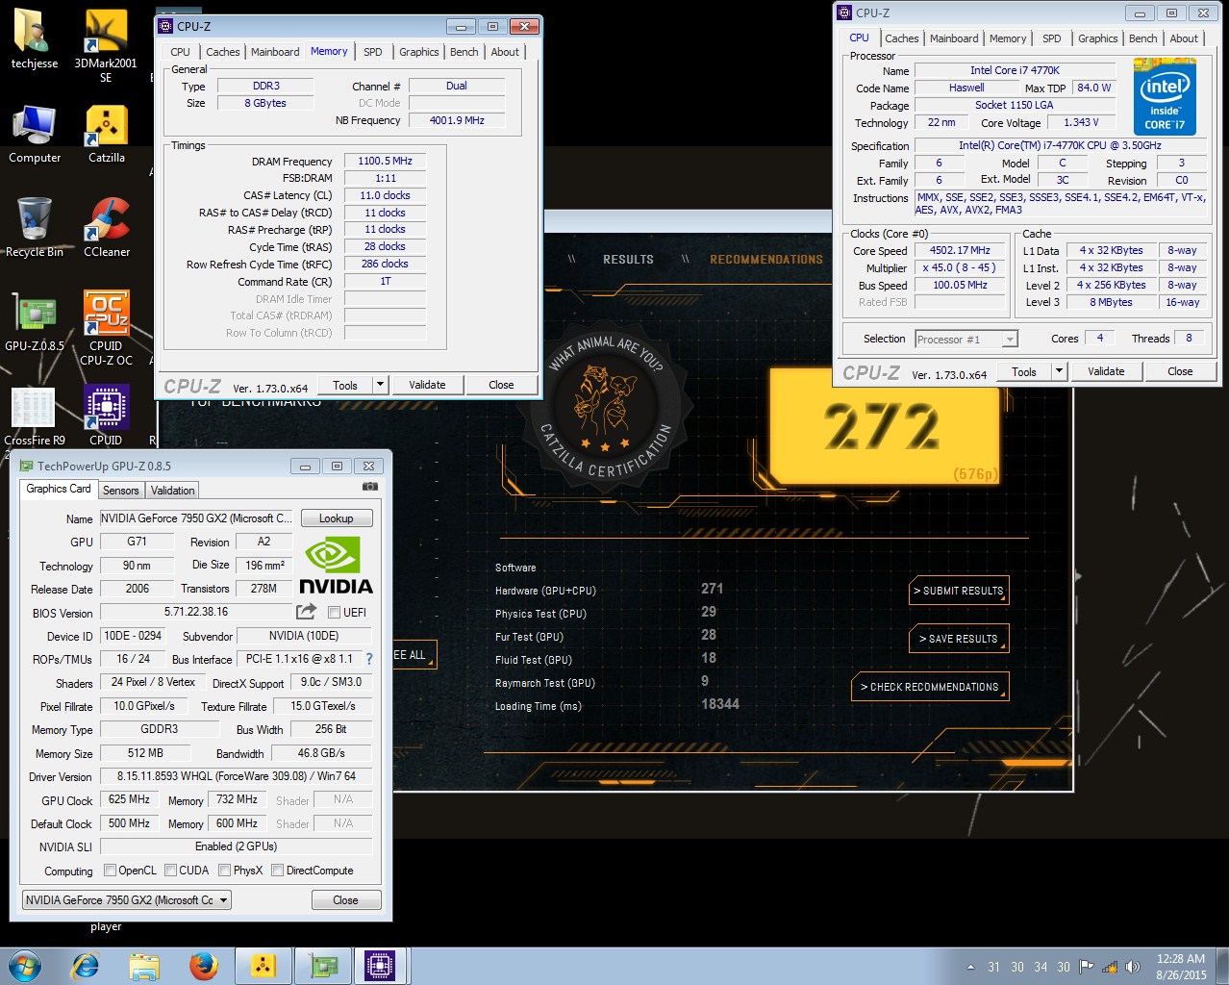This screenshot has width=1229, height=985.
Task: Toggle the DirectCompute checkbox
Action: click(277, 871)
